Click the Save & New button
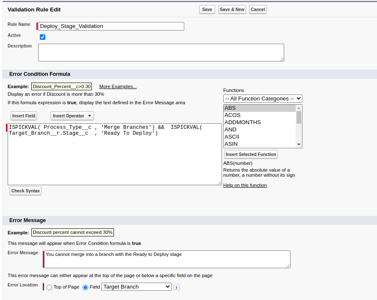377x300 pixels. [232, 10]
